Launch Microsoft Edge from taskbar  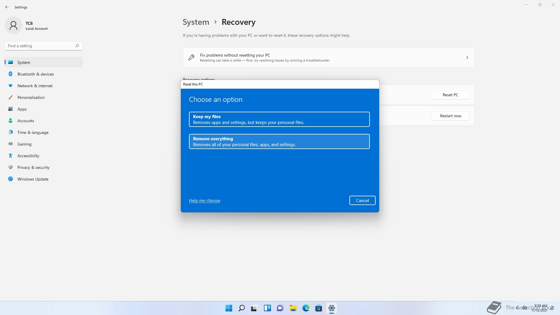point(306,308)
